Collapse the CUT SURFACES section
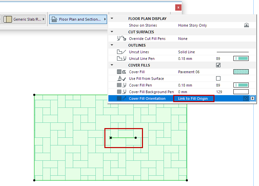259x186 pixels. click(x=112, y=32)
